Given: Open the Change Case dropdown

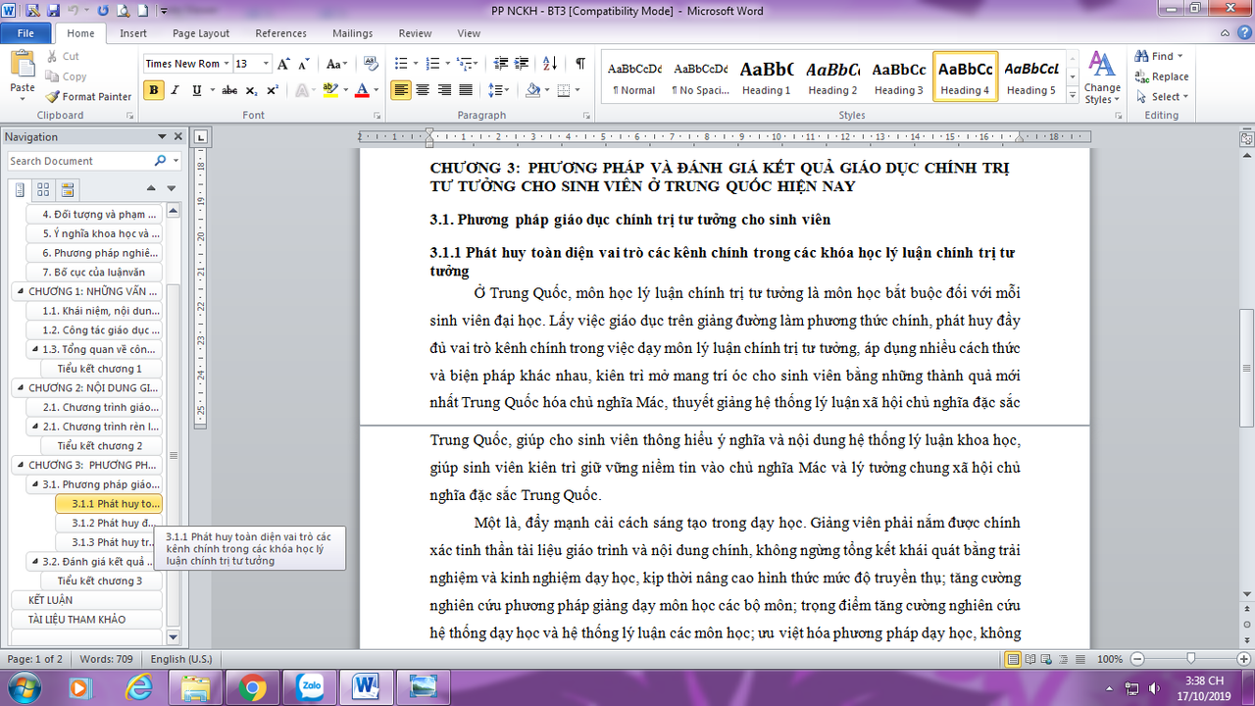Looking at the screenshot, I should point(336,64).
